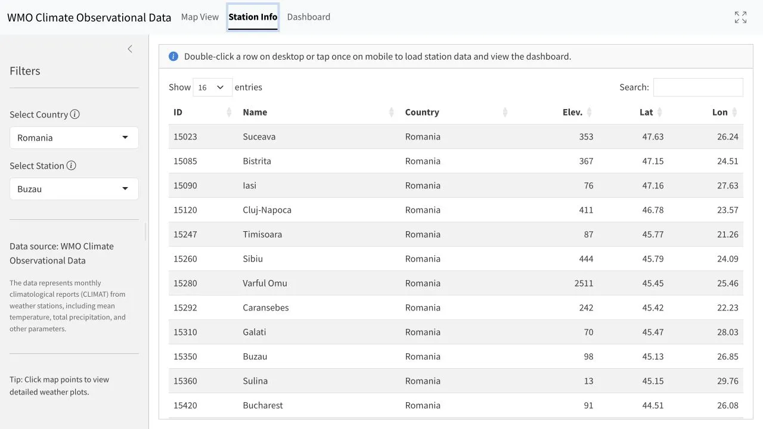Screen dimensions: 763x429
Task: Select the Station Info tab
Action: click(x=253, y=17)
